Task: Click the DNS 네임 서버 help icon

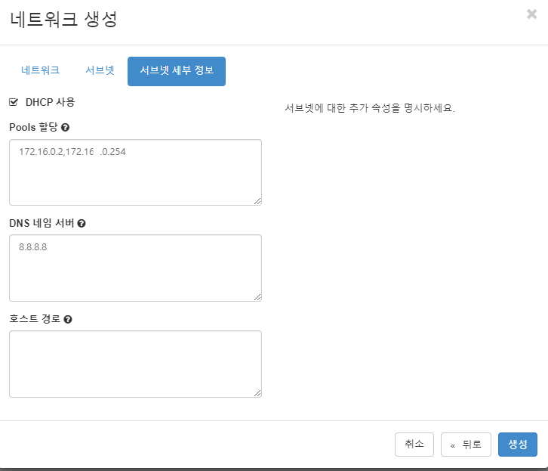Action: pyautogui.click(x=82, y=223)
